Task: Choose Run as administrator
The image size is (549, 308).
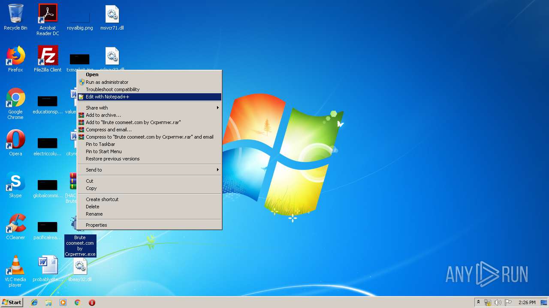Action: pos(149,82)
